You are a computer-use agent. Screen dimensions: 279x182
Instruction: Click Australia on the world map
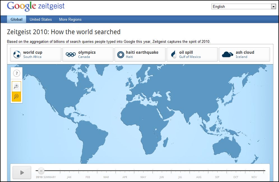227,148
